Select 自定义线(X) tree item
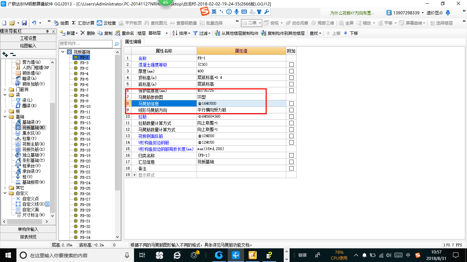Image resolution: width=467 pixels, height=262 pixels. [34, 204]
